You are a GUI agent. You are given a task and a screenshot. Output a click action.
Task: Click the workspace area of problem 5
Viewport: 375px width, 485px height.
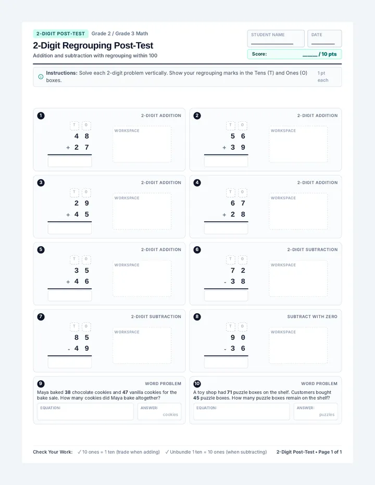(x=142, y=278)
